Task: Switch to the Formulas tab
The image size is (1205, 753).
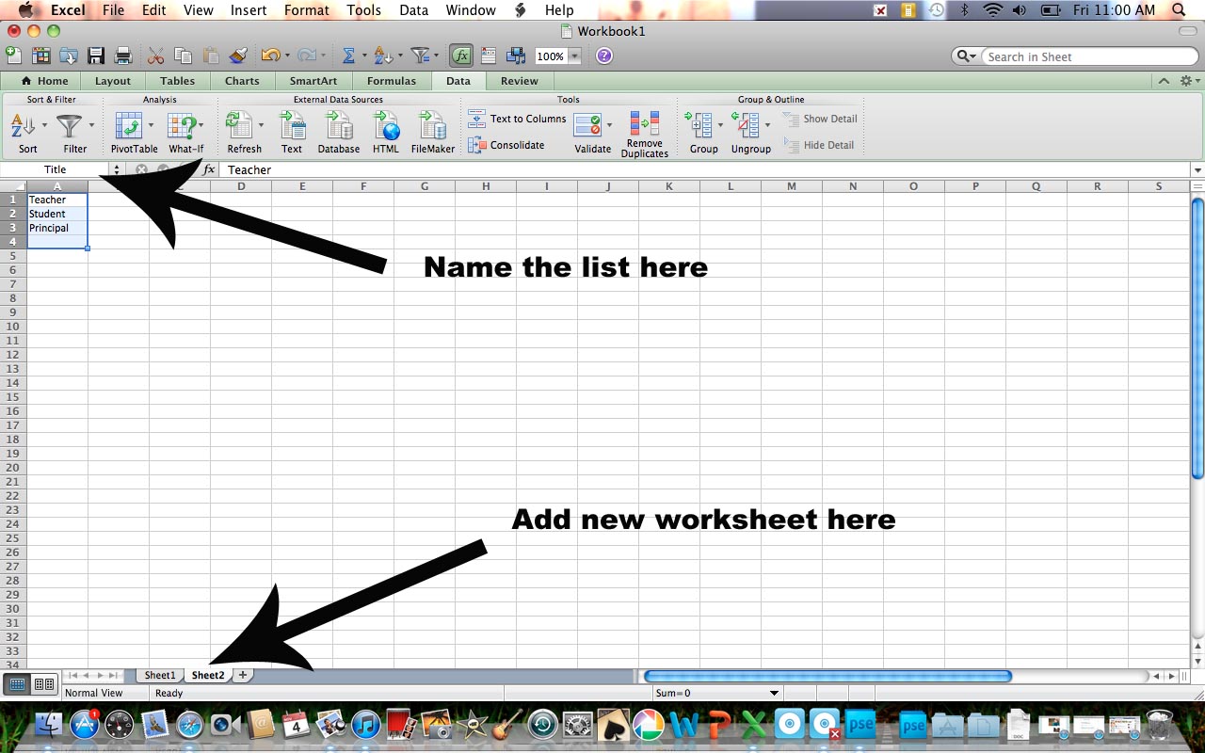Action: (x=392, y=81)
